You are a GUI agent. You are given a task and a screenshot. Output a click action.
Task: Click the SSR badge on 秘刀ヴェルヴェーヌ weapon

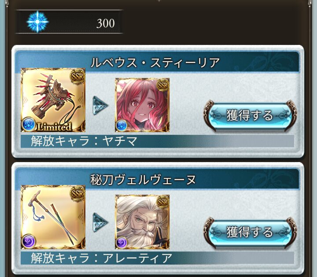(77, 193)
